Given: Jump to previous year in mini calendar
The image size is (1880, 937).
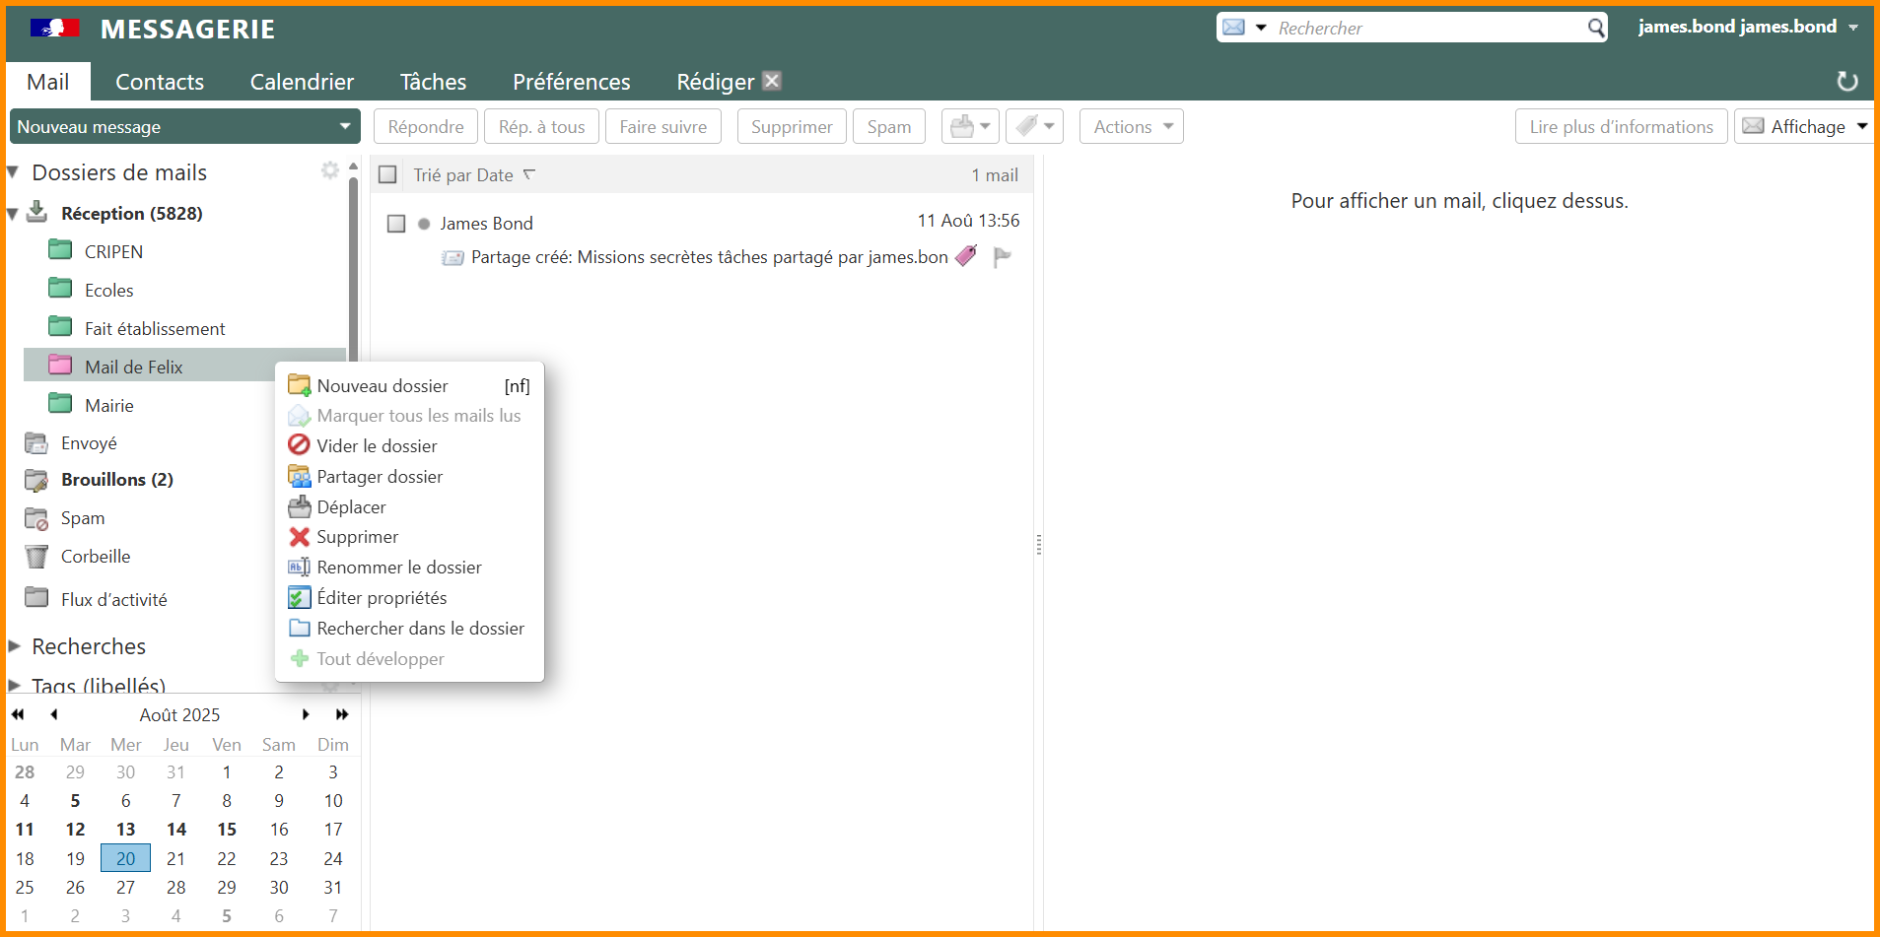Looking at the screenshot, I should (x=18, y=714).
